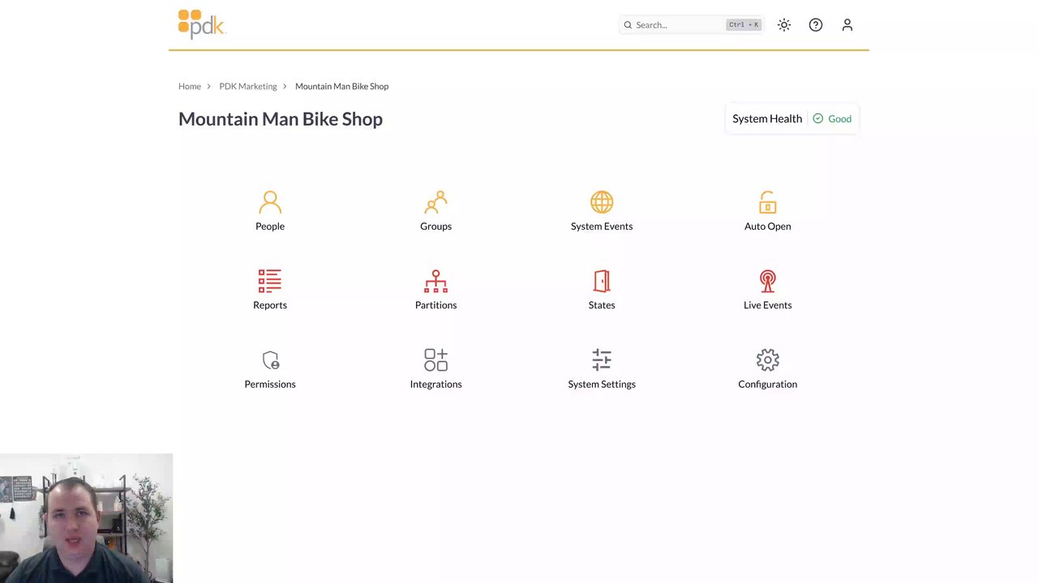Click the pdk logo
This screenshot has height=583, width=1038.
201,24
